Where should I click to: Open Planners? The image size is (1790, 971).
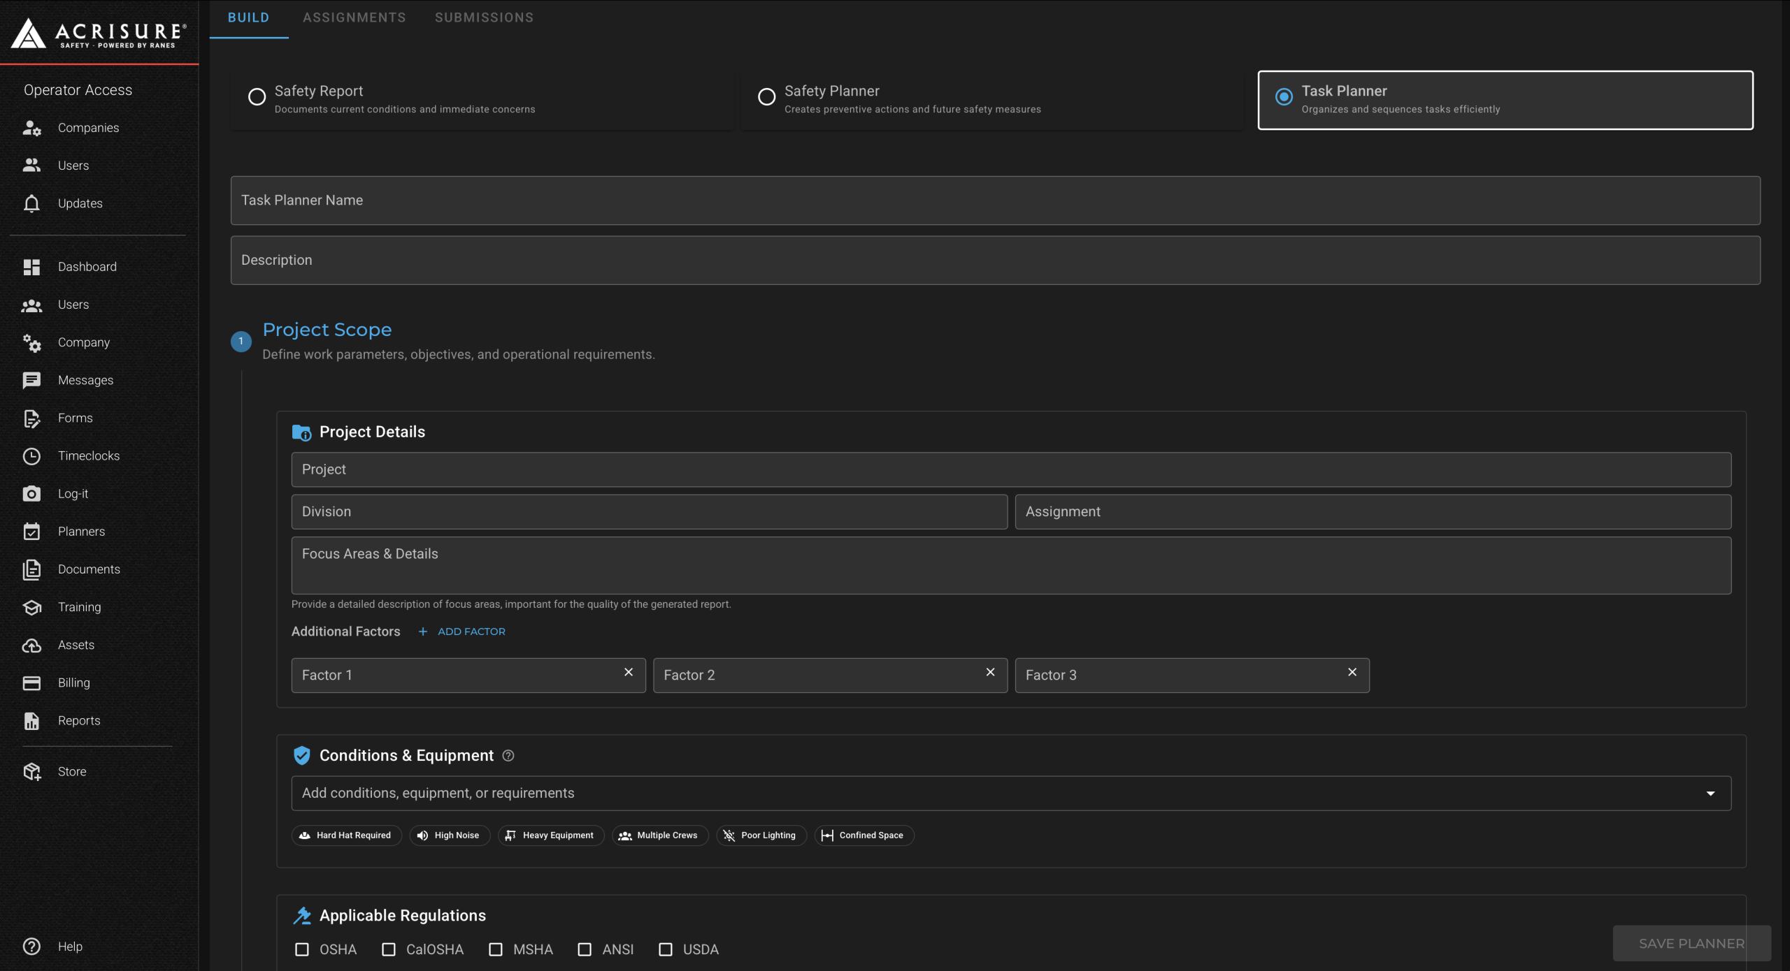coord(81,532)
